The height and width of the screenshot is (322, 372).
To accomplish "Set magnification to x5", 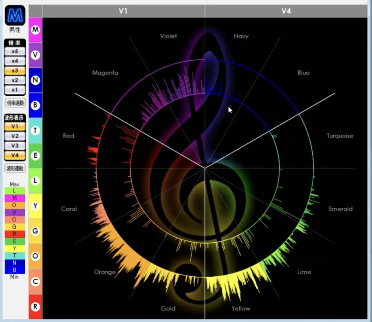I will [15, 51].
